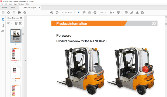This screenshot has height=97, width=167.
Task: Click thumbnail panel scroll up arrow
Action: point(23,28)
